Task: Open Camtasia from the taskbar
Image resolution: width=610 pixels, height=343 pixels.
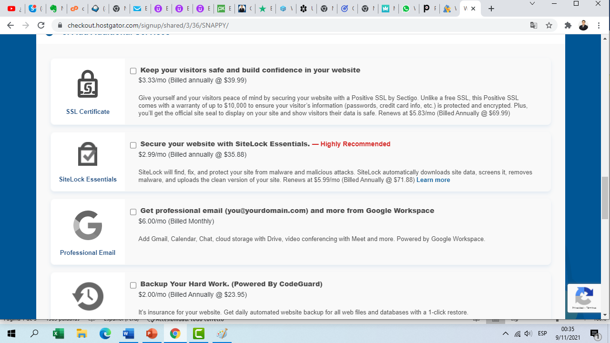Action: point(198,333)
